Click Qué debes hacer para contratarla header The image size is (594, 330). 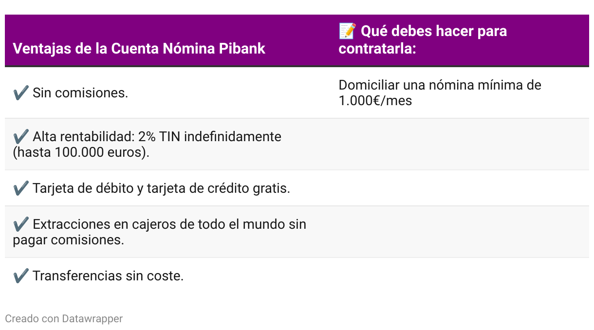[x=423, y=40]
